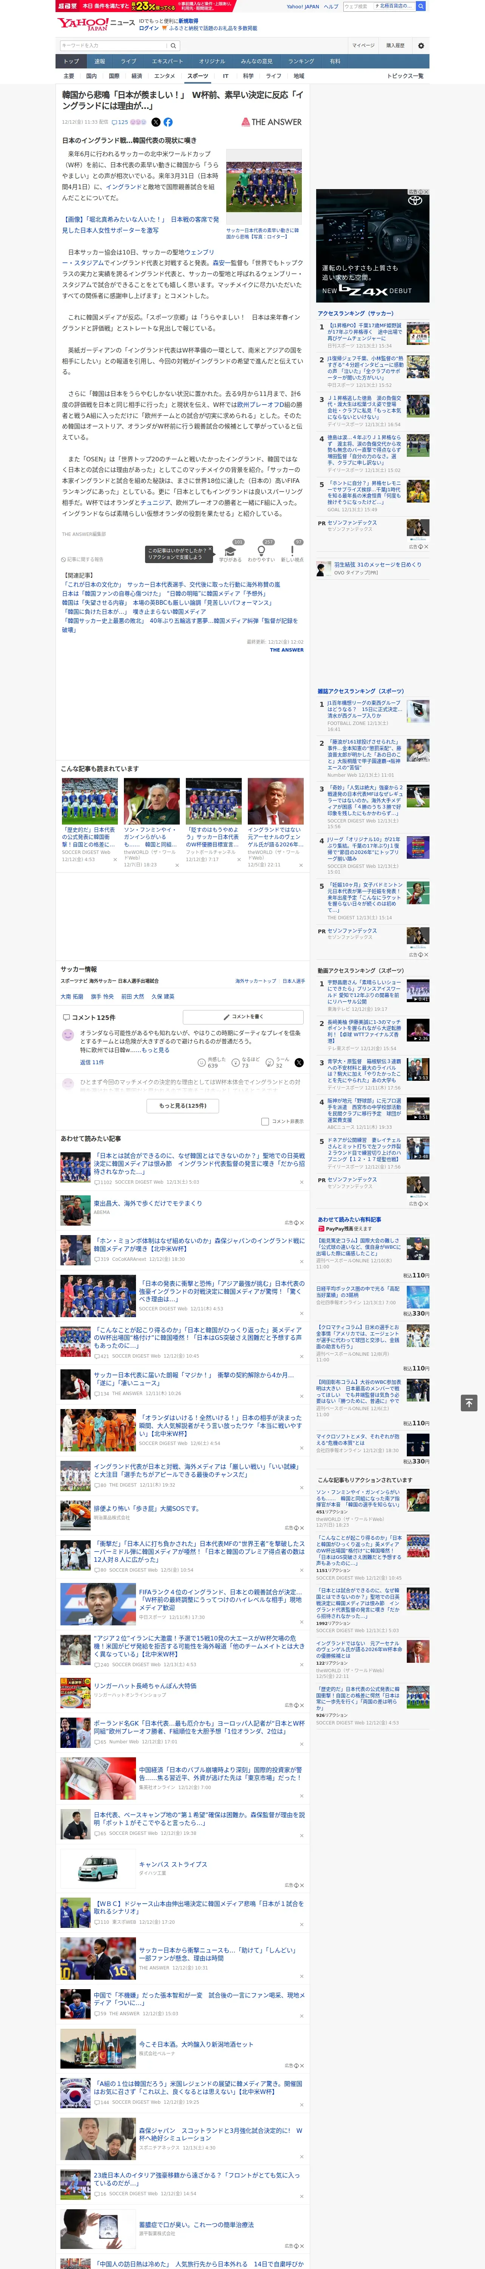The image size is (485, 2269).
Task: Open the エキスパート navigation tab
Action: point(167,62)
